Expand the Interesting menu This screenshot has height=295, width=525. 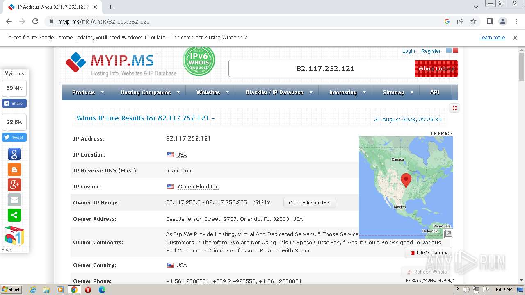(347, 92)
